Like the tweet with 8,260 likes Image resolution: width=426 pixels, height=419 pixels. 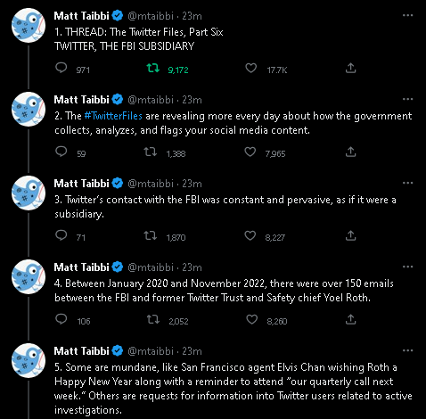(251, 320)
